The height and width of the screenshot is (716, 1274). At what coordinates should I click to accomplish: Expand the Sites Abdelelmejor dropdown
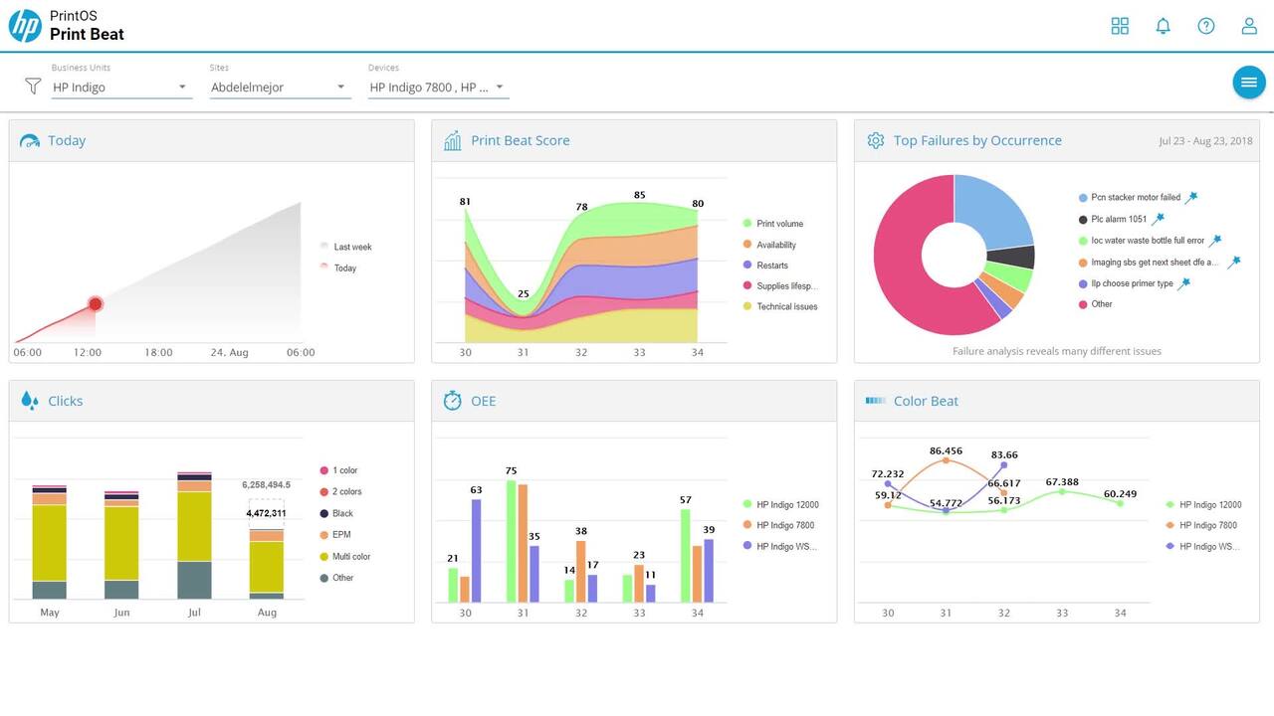280,88
